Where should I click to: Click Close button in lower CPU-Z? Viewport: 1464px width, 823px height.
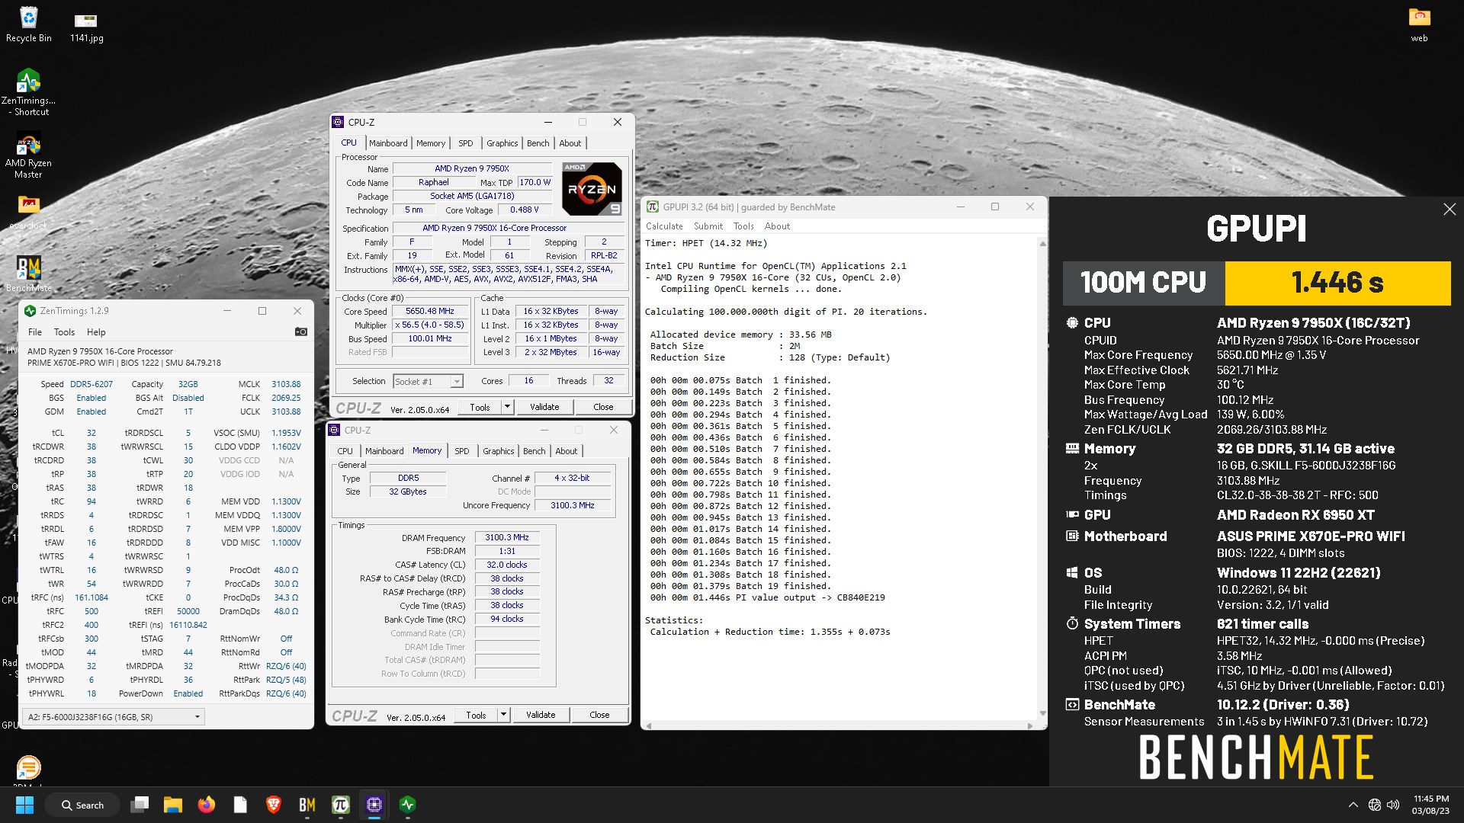599,715
